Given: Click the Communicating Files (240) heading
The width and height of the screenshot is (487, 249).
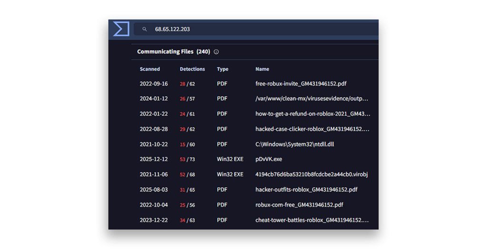Looking at the screenshot, I should coord(174,51).
